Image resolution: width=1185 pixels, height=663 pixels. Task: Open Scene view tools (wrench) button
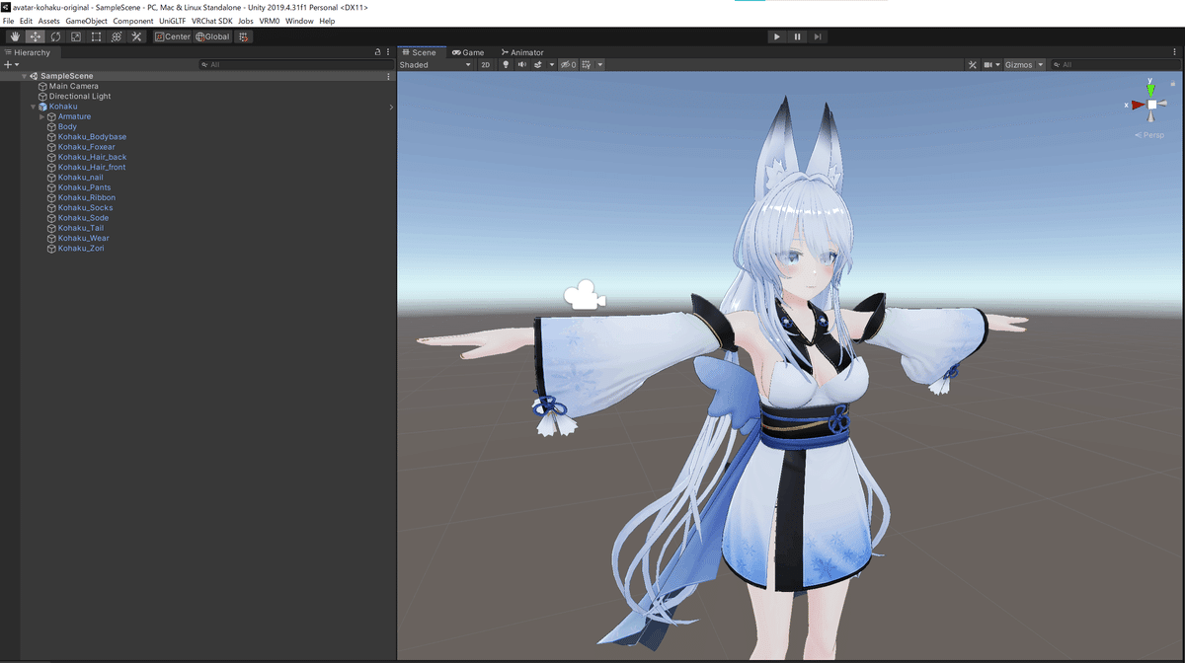click(x=973, y=65)
